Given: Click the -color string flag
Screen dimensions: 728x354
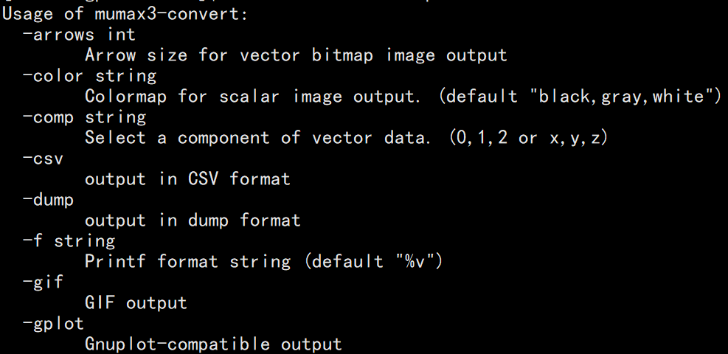Looking at the screenshot, I should pos(89,76).
